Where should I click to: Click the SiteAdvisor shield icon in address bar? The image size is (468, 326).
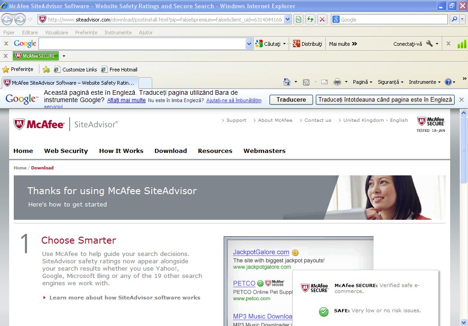[43, 19]
